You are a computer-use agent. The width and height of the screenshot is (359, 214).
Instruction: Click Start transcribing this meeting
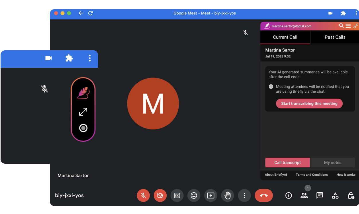[x=309, y=104]
